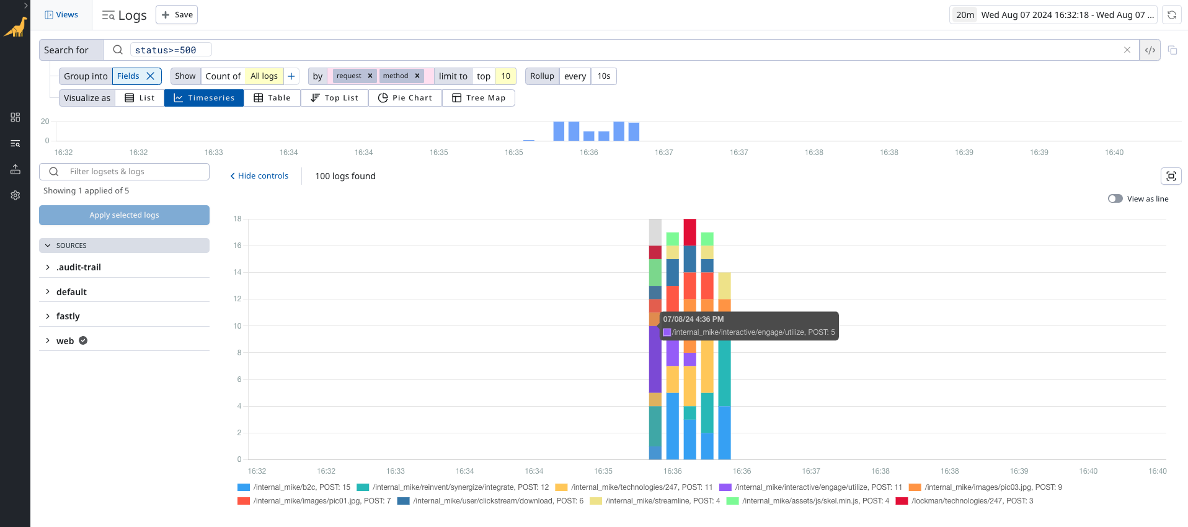The width and height of the screenshot is (1188, 527).
Task: Expand the sidebar with top chevron
Action: (x=25, y=5)
